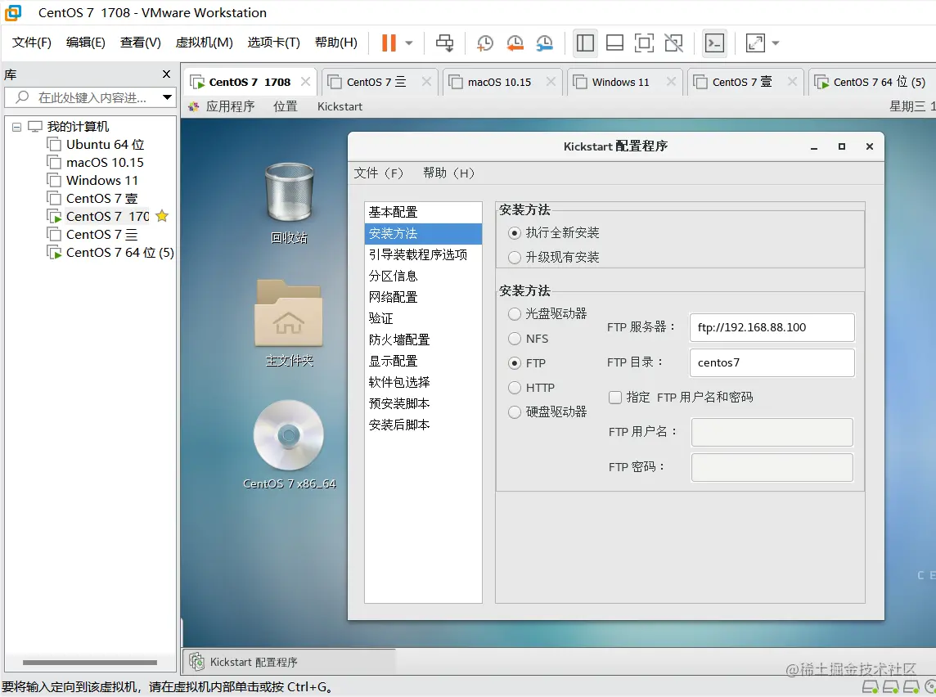Enable 指定 FTP 用户名和密码 checkbox

[614, 398]
